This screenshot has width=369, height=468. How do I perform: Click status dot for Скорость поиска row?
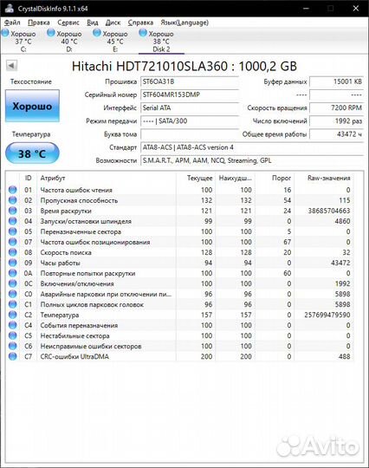pos(12,252)
